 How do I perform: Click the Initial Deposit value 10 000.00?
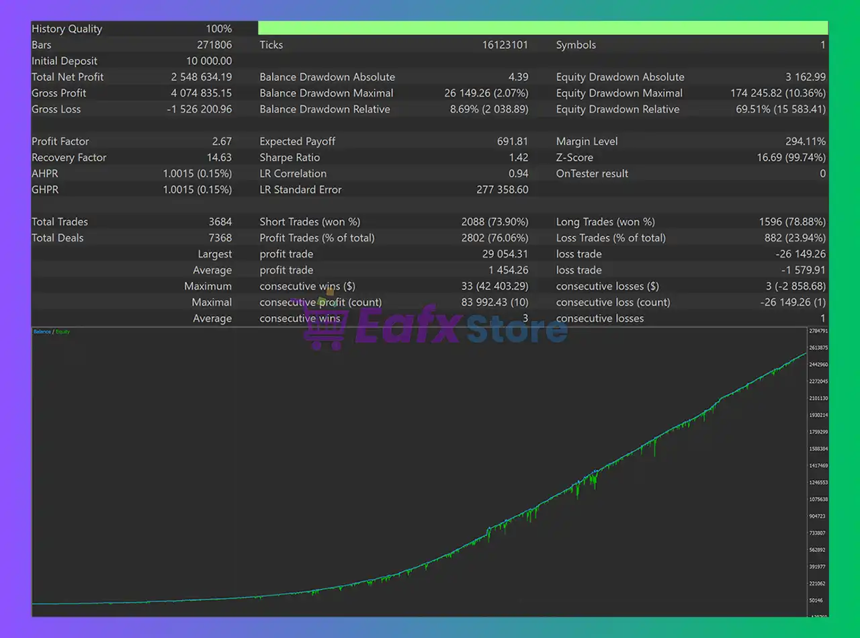click(x=207, y=61)
